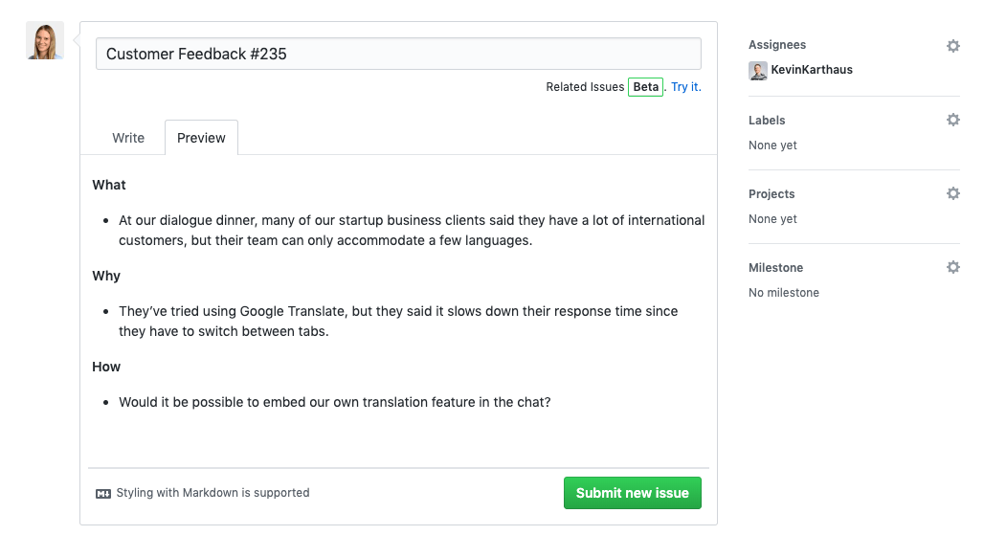Open the Try it link

pyautogui.click(x=684, y=86)
